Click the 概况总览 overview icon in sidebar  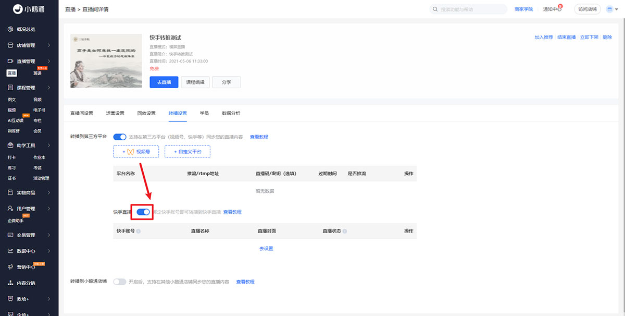(10, 29)
